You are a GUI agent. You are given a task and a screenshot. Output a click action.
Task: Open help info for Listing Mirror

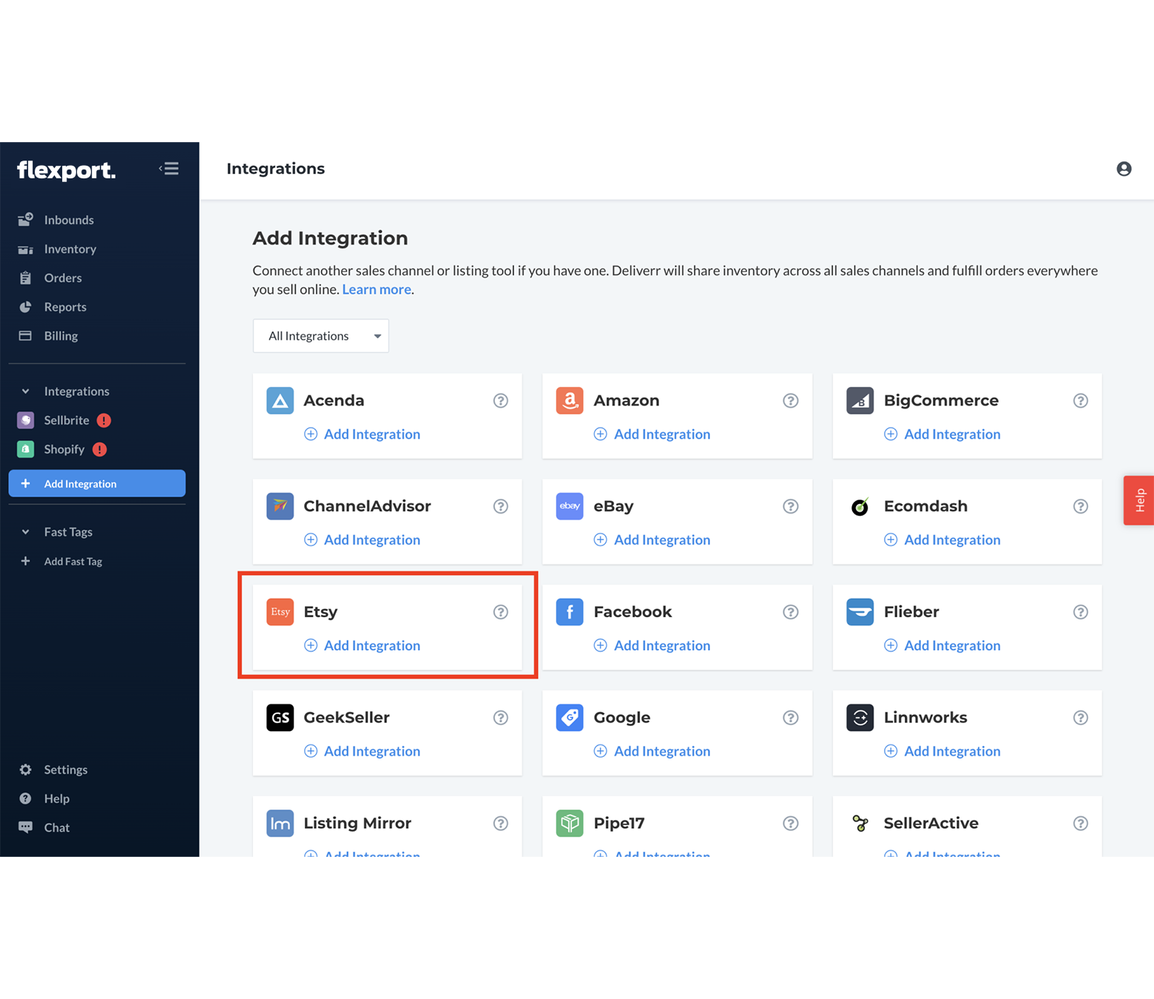501,824
